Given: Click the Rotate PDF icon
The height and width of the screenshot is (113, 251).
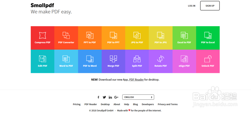Looking at the screenshot, I should pyautogui.click(x=161, y=59).
